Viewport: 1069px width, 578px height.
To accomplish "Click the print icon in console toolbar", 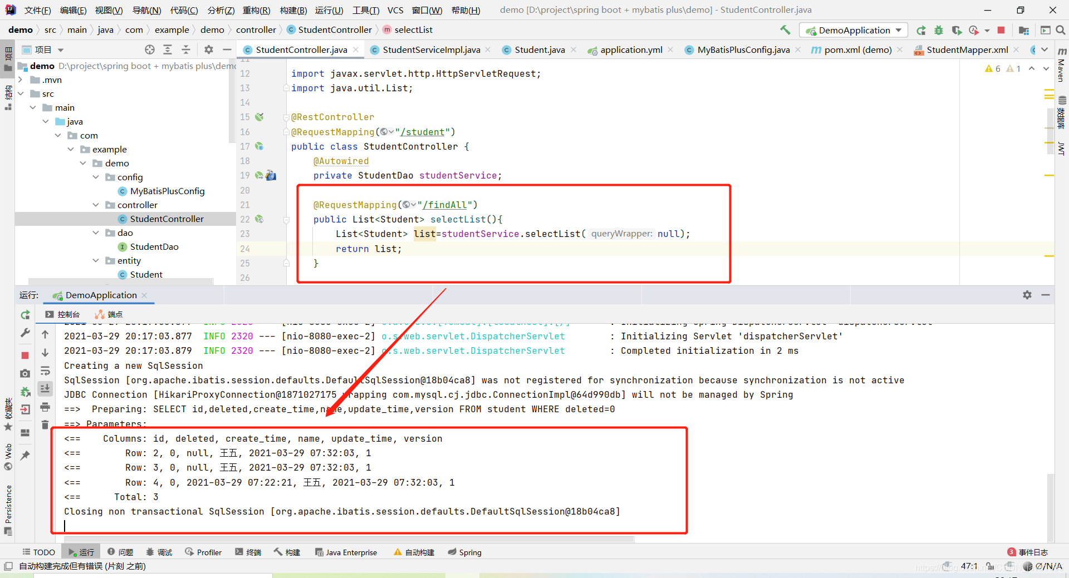I will click(x=45, y=407).
